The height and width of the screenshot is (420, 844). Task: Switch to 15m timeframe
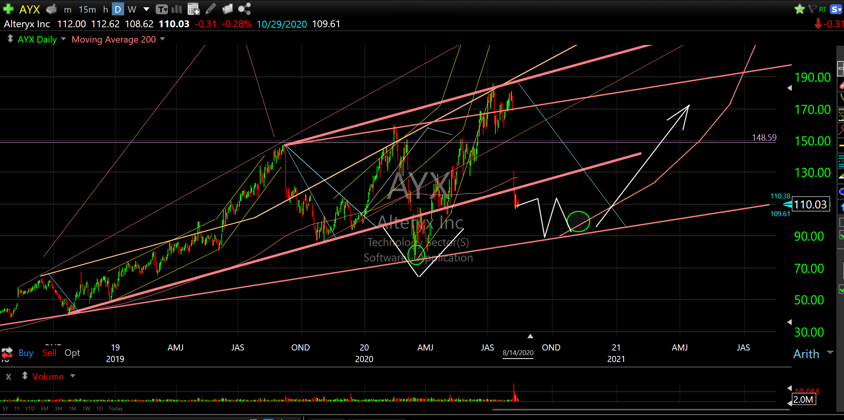point(87,9)
